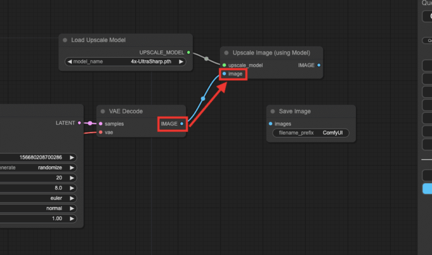The width and height of the screenshot is (432, 255).
Task: Click the vae input port on VAE Decode
Action: pos(100,133)
